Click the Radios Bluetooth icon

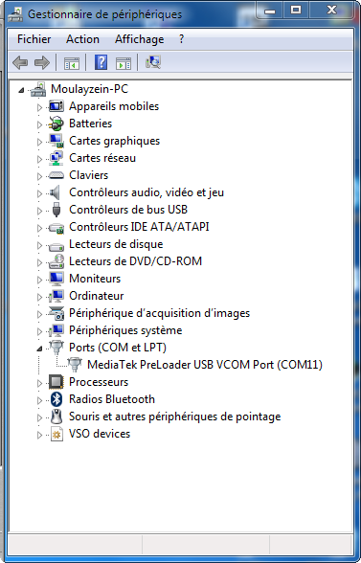click(56, 399)
